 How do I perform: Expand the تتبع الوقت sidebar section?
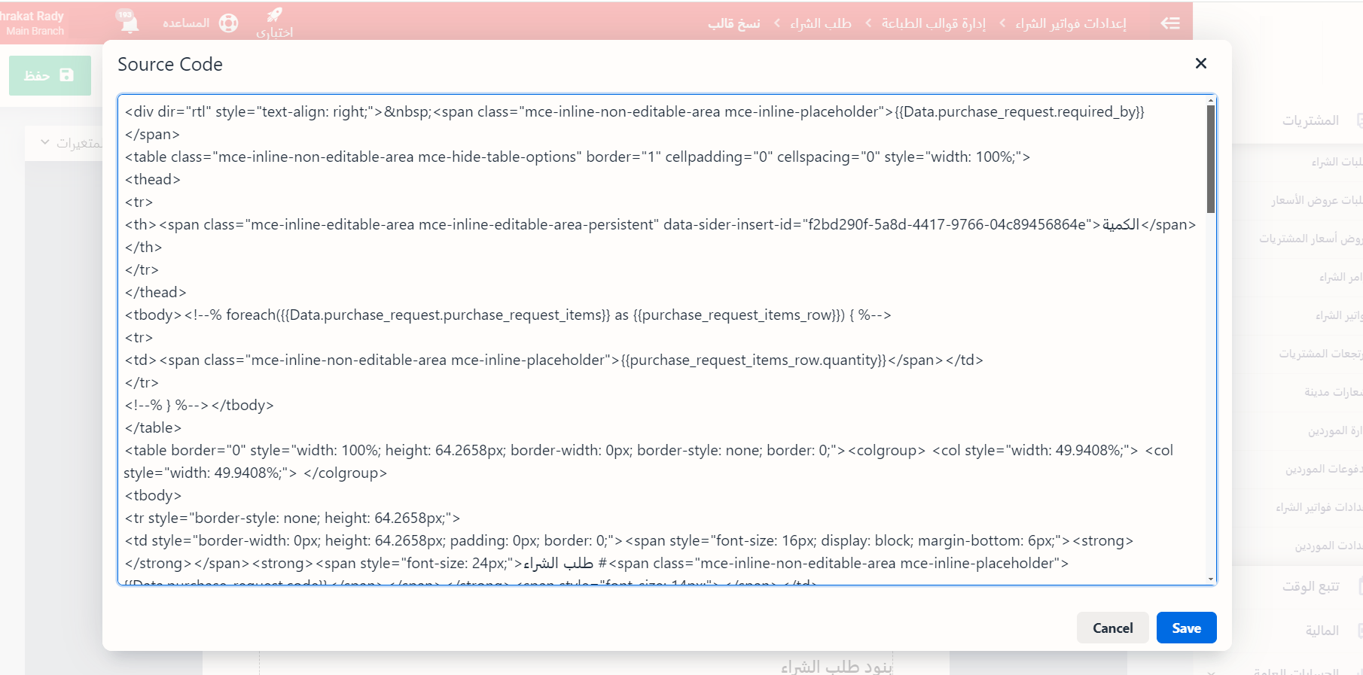point(1310,586)
